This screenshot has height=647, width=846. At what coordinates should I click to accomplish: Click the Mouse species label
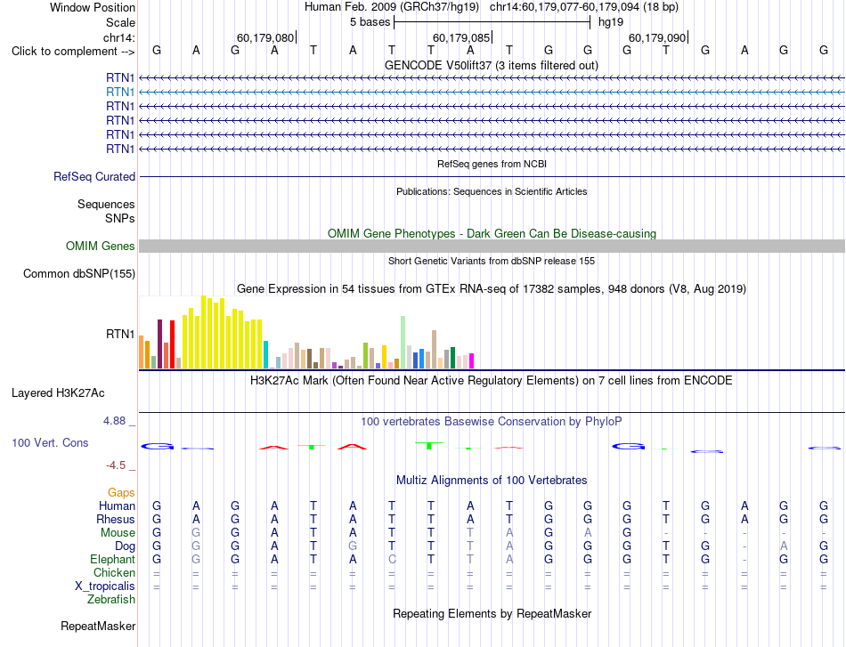click(x=118, y=533)
